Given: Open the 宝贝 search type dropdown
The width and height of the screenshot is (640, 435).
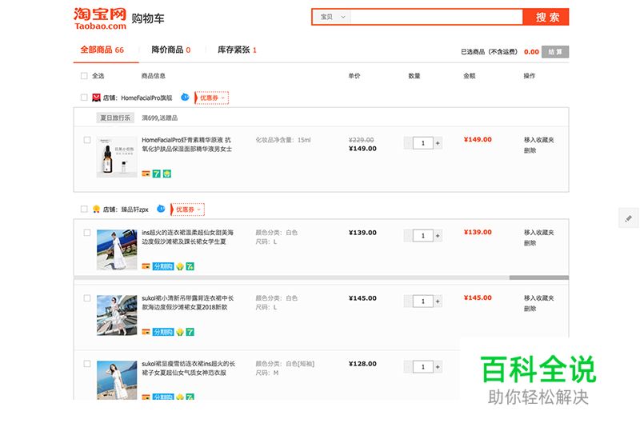Looking at the screenshot, I should point(332,17).
